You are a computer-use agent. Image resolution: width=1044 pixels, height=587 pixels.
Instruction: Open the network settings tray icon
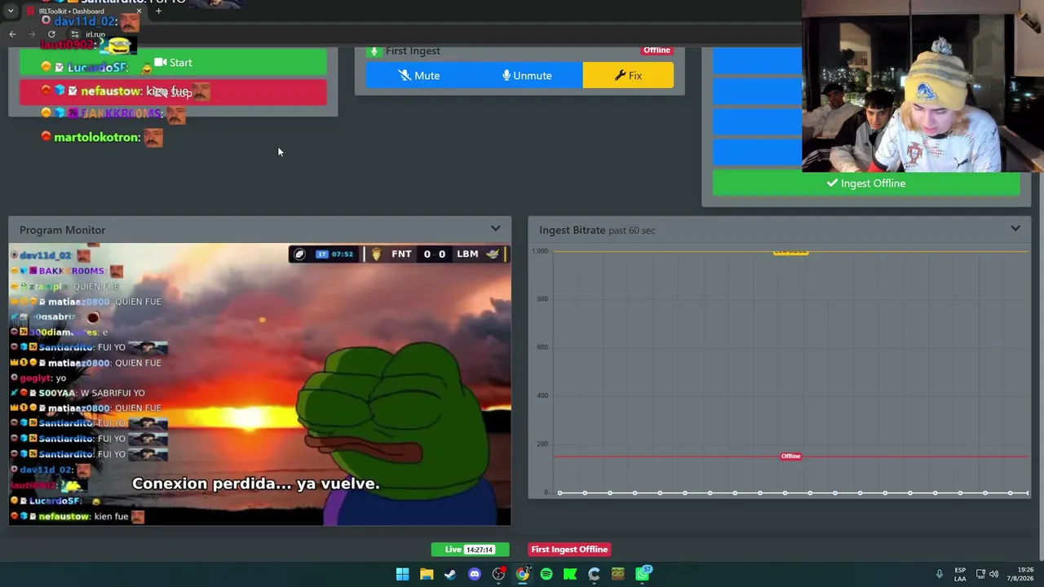coord(980,574)
